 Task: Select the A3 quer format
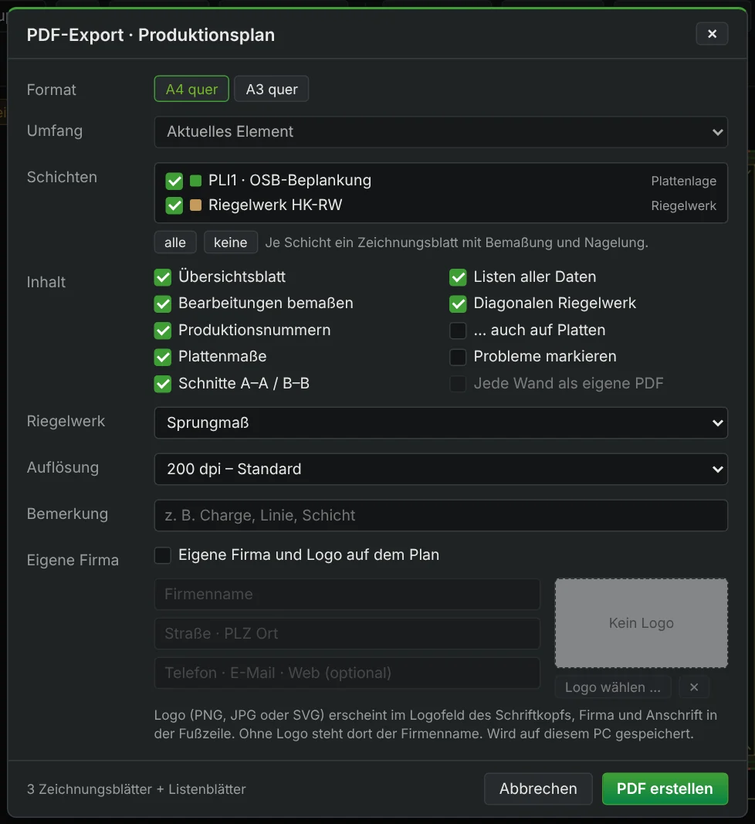point(271,89)
